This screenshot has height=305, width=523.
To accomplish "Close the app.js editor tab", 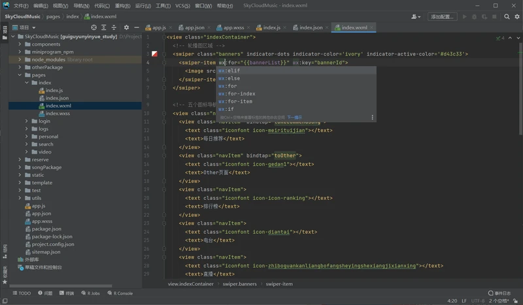I will tap(171, 27).
